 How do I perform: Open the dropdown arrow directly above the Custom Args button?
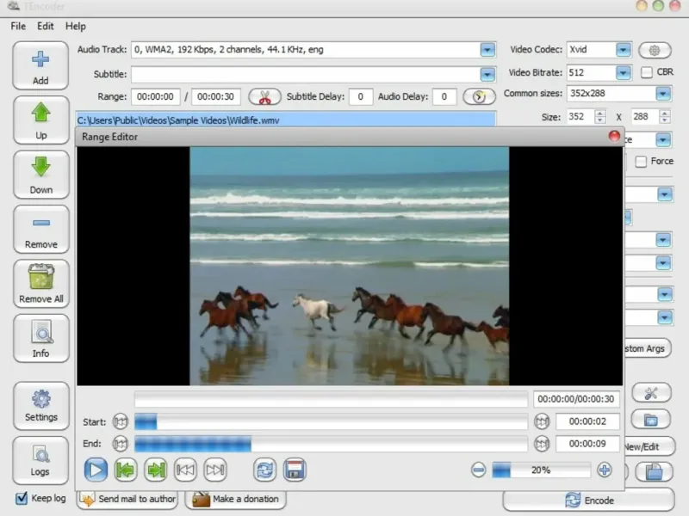[664, 317]
